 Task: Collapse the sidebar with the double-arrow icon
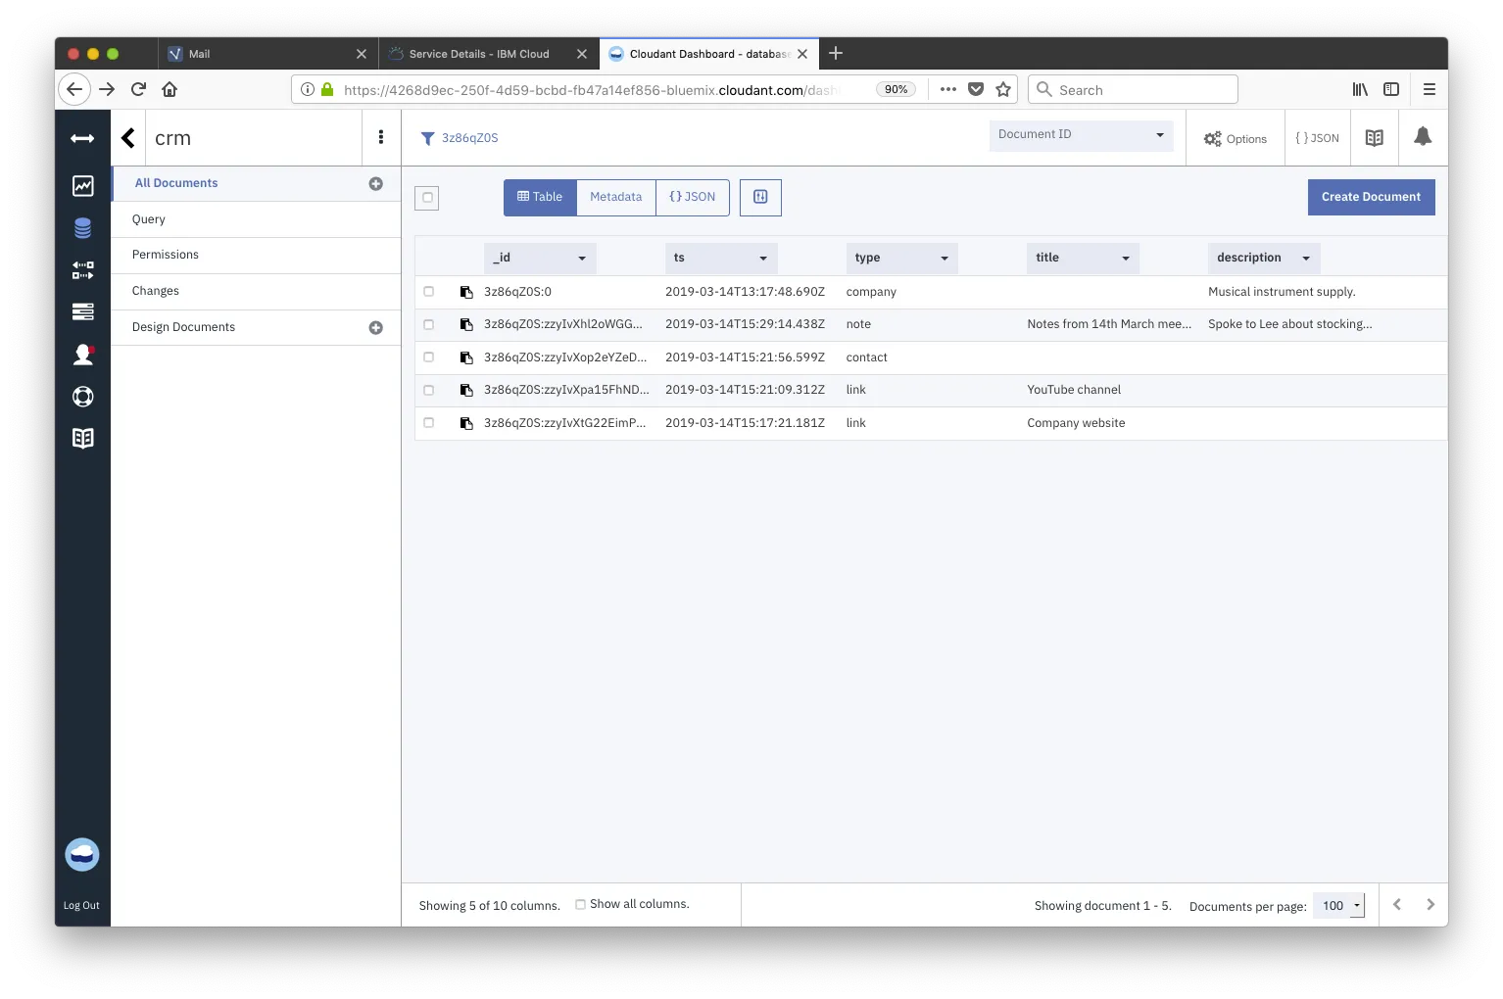[x=82, y=139]
